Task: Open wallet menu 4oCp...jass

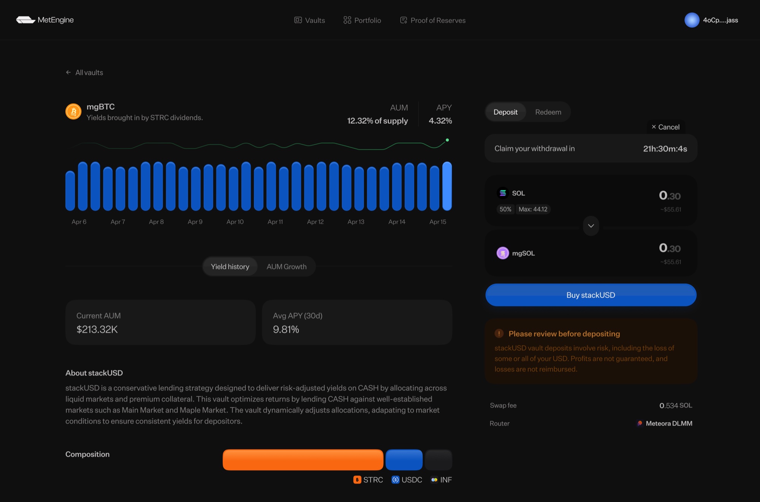Action: pyautogui.click(x=711, y=20)
